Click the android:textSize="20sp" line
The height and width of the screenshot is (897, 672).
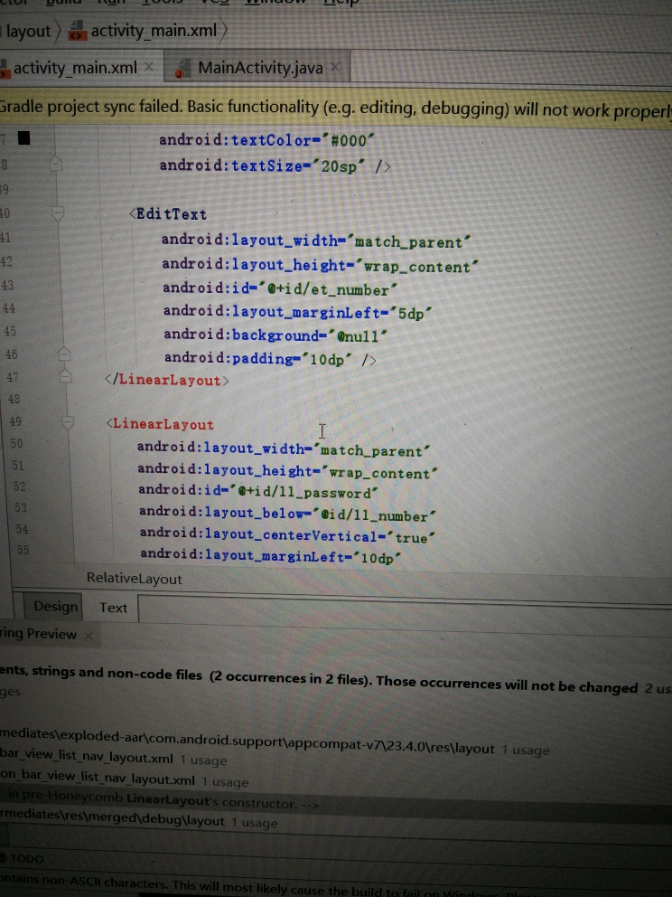[275, 165]
